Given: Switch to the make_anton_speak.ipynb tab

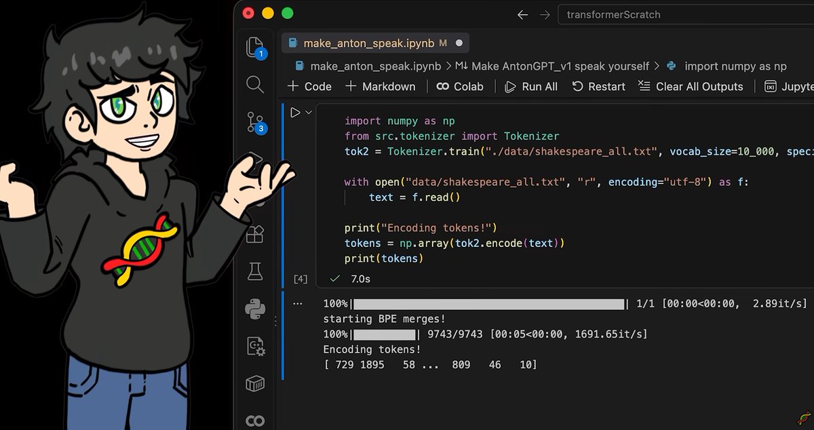Looking at the screenshot, I should 374,43.
